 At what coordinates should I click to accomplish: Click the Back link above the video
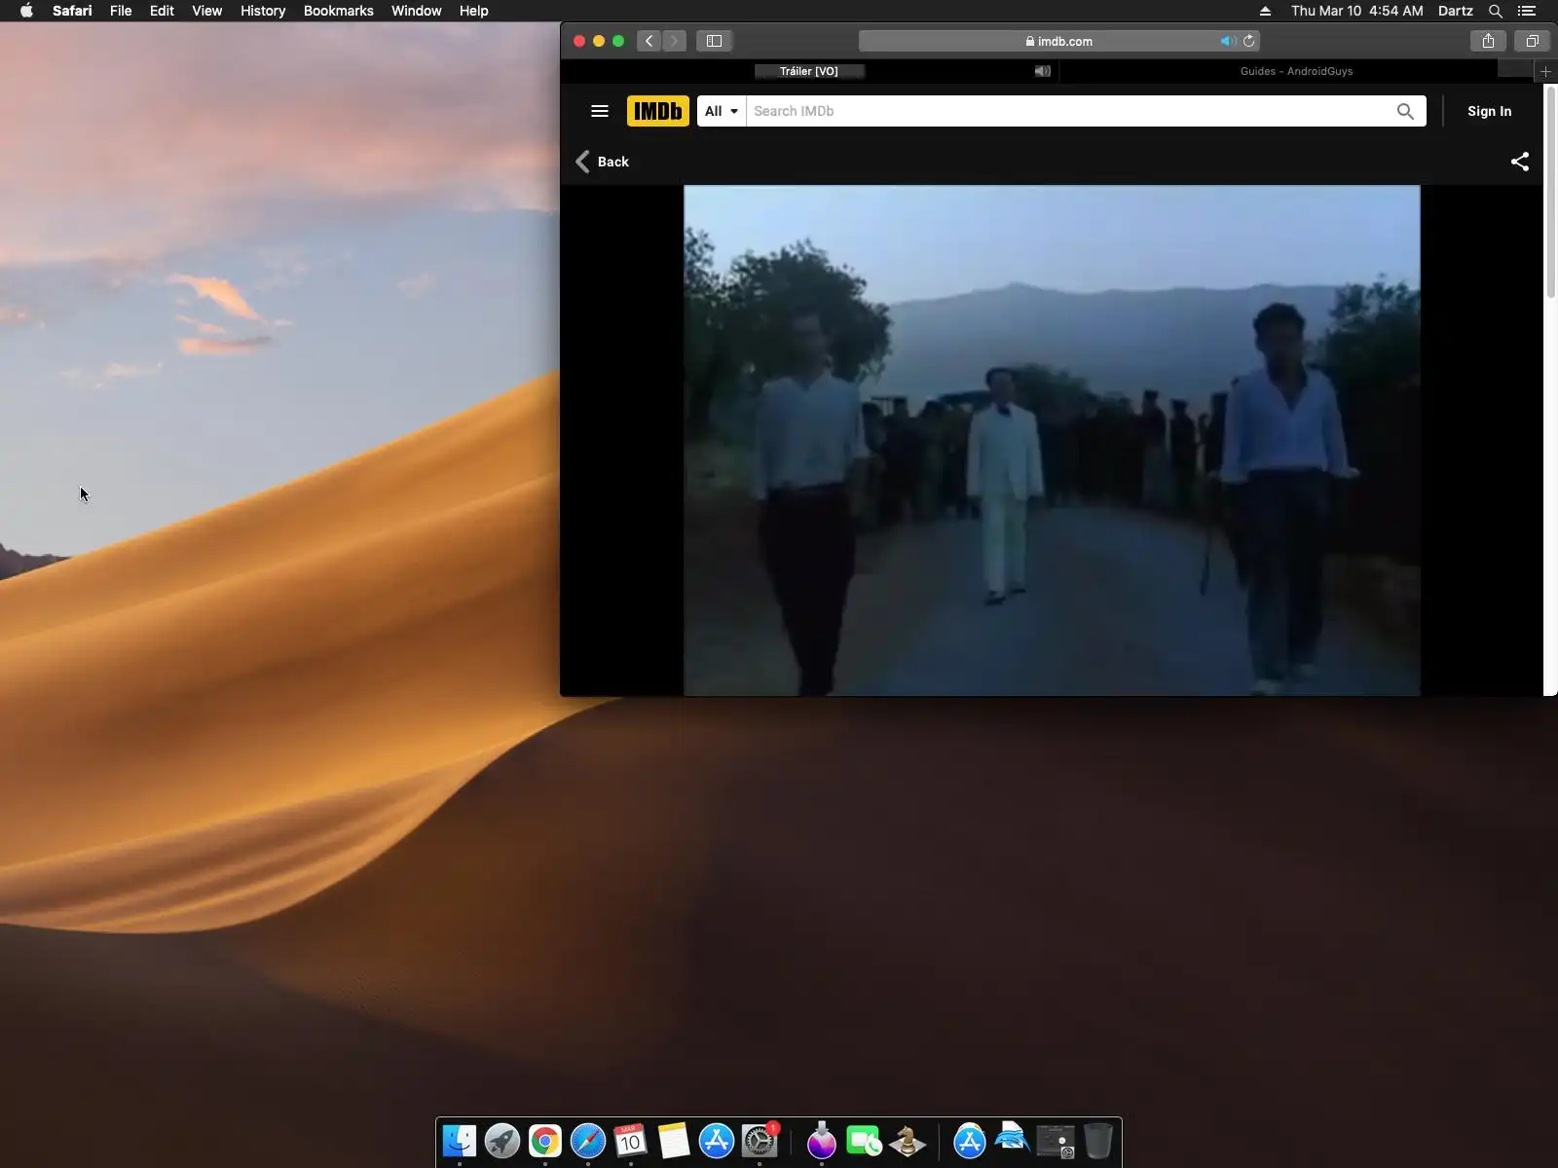(603, 162)
